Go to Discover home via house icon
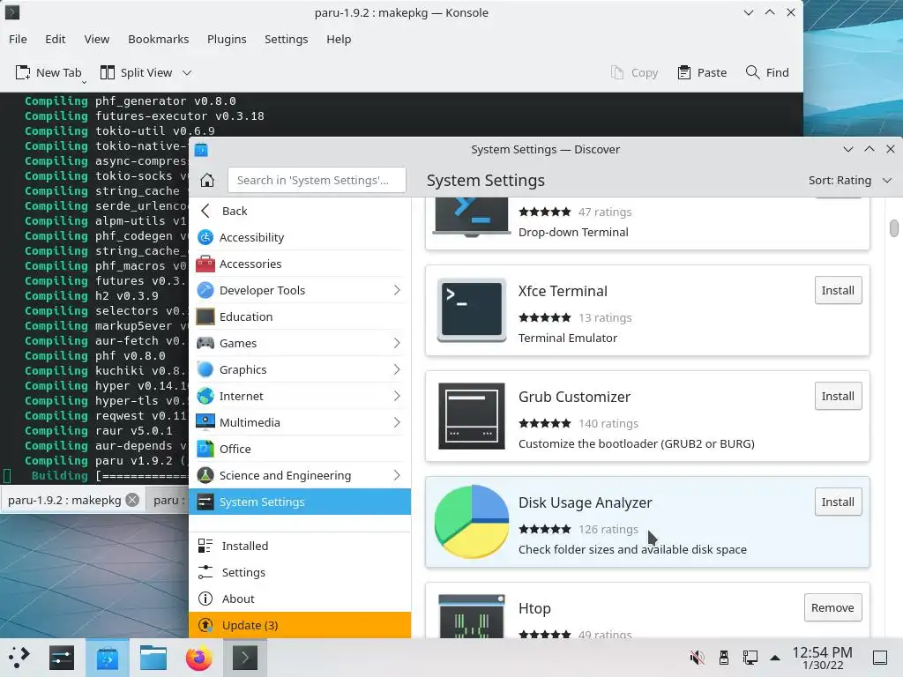 (x=207, y=180)
